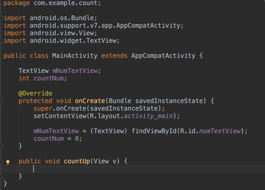The image size is (265, 190).
Task: Click the lightbulb quick-fix icon
Action: coord(8,162)
